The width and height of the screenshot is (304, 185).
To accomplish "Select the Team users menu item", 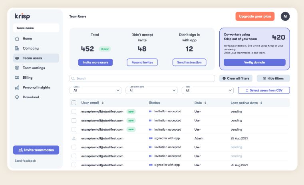I will [36, 58].
